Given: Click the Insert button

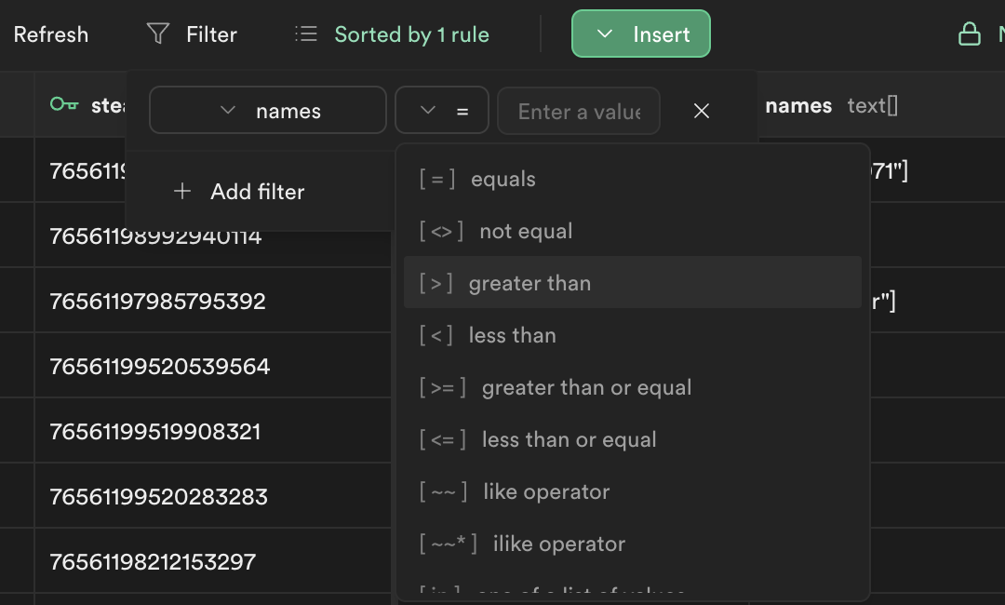Looking at the screenshot, I should tap(641, 34).
